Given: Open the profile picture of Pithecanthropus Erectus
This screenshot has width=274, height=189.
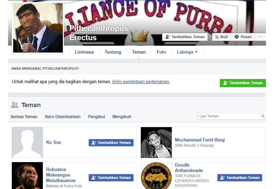Looking at the screenshot, I should tap(38, 28).
